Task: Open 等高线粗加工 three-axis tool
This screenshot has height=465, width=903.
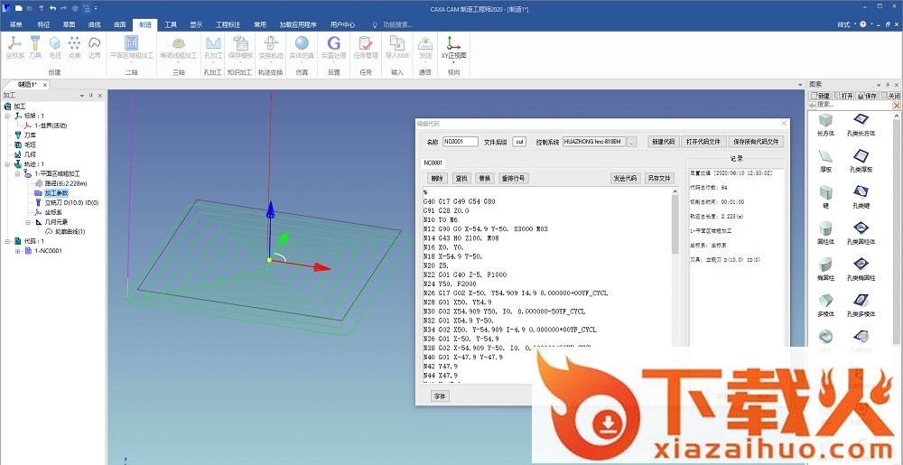Action: [179, 47]
